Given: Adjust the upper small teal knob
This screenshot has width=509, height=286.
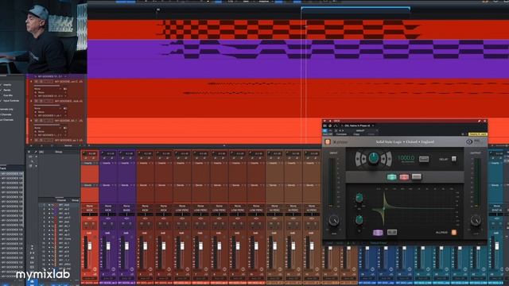Looking at the screenshot, I should (x=359, y=198).
